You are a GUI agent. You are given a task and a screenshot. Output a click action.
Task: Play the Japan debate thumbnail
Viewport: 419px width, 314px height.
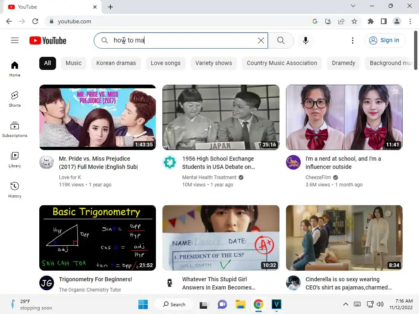coord(221,117)
